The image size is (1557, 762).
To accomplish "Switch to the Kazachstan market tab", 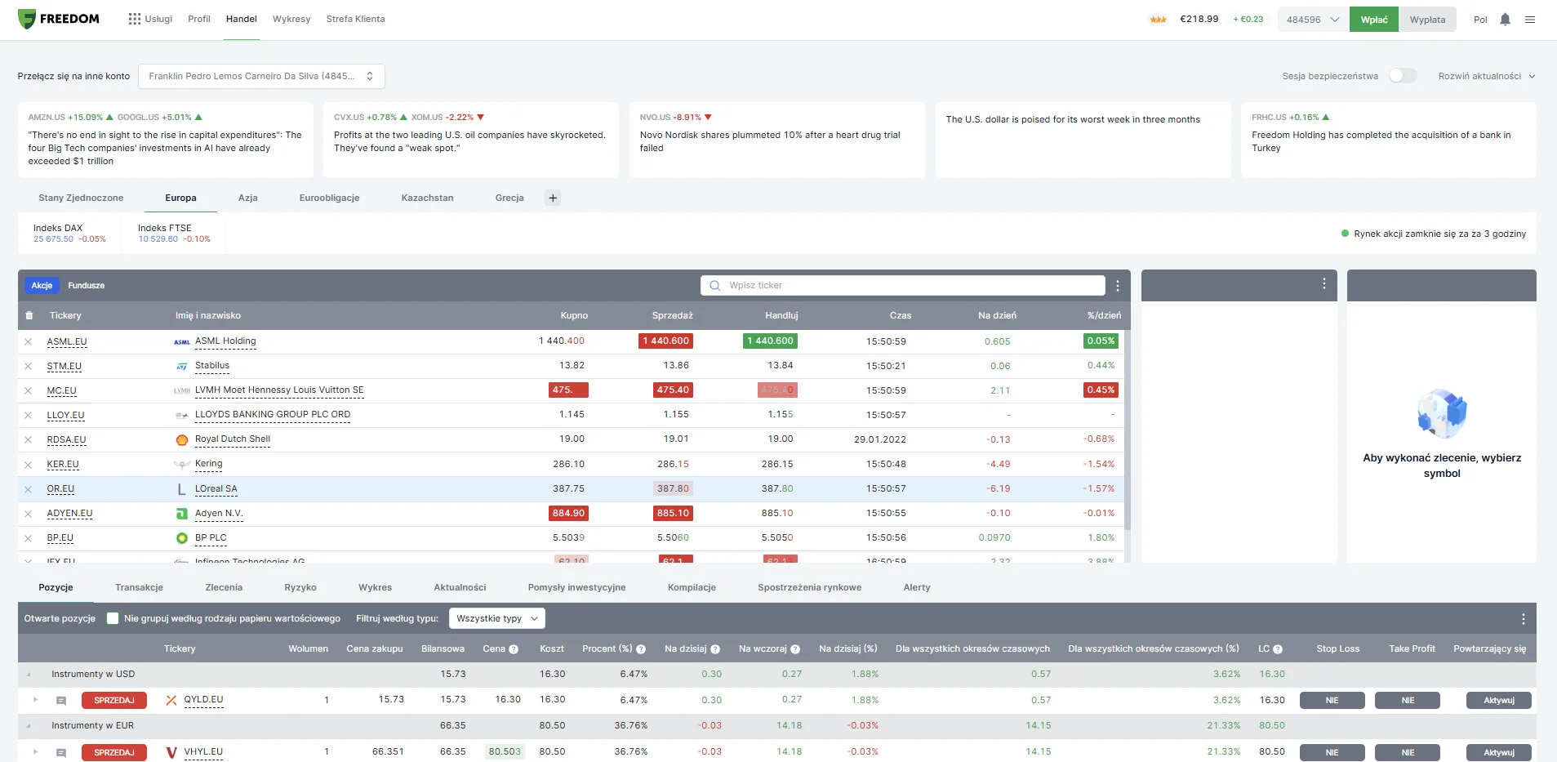I will click(427, 198).
